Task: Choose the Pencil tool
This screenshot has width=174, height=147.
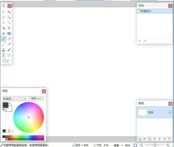Action: point(3,44)
